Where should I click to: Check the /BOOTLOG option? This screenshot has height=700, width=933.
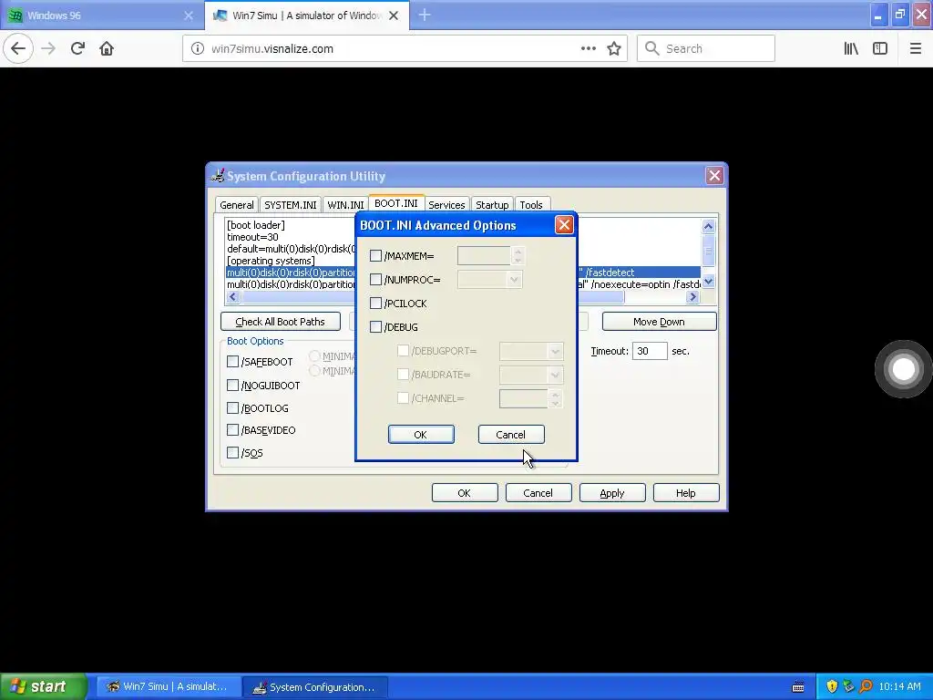[232, 407]
